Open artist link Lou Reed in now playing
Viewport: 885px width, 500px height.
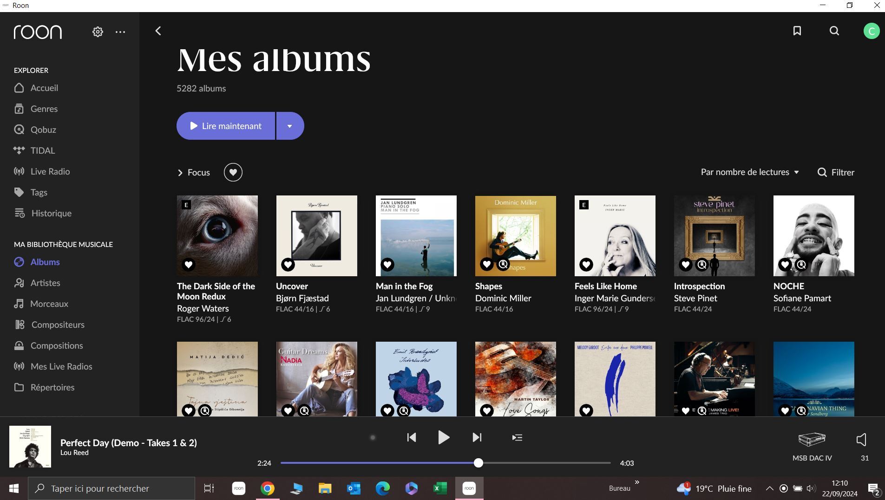pyautogui.click(x=74, y=453)
